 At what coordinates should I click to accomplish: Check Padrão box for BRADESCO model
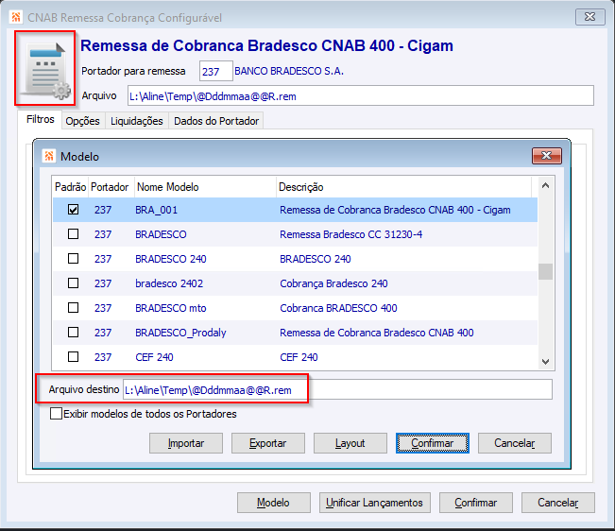pos(74,234)
